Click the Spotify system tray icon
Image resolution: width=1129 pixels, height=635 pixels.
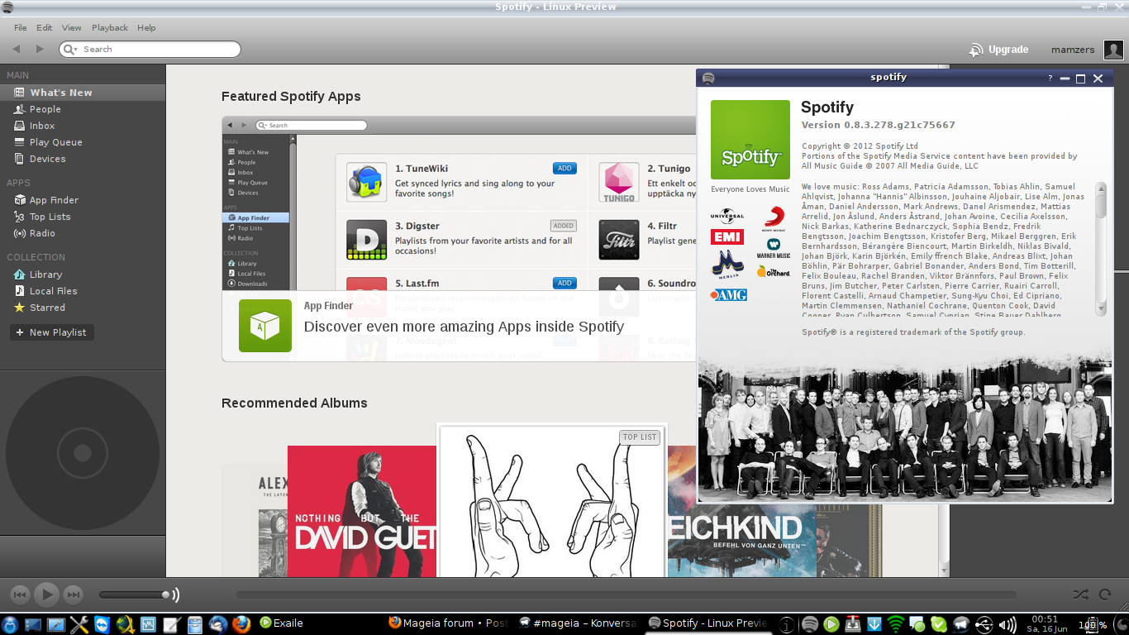click(x=810, y=624)
